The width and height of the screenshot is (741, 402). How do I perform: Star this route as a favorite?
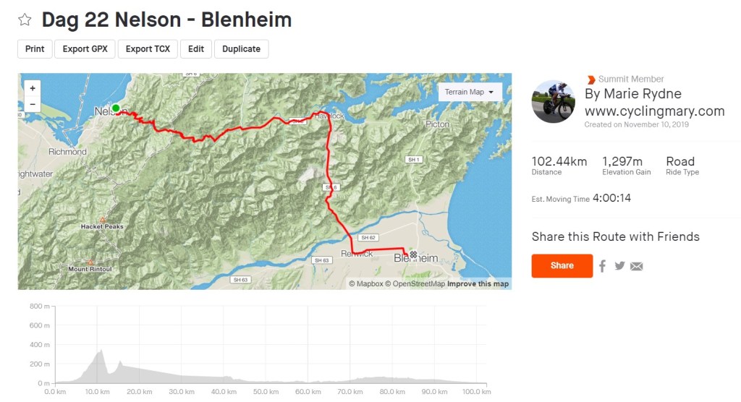25,20
